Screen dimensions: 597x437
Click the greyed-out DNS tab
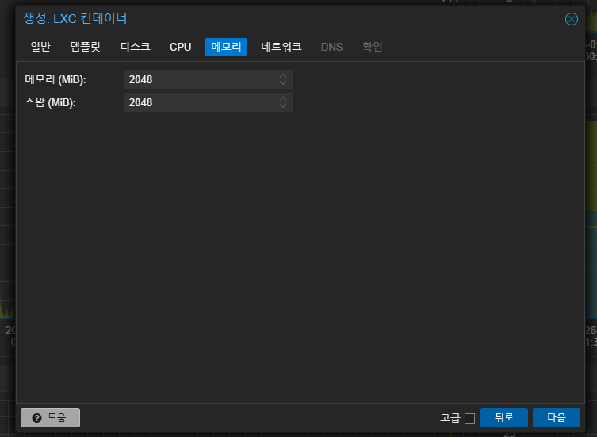coord(331,47)
